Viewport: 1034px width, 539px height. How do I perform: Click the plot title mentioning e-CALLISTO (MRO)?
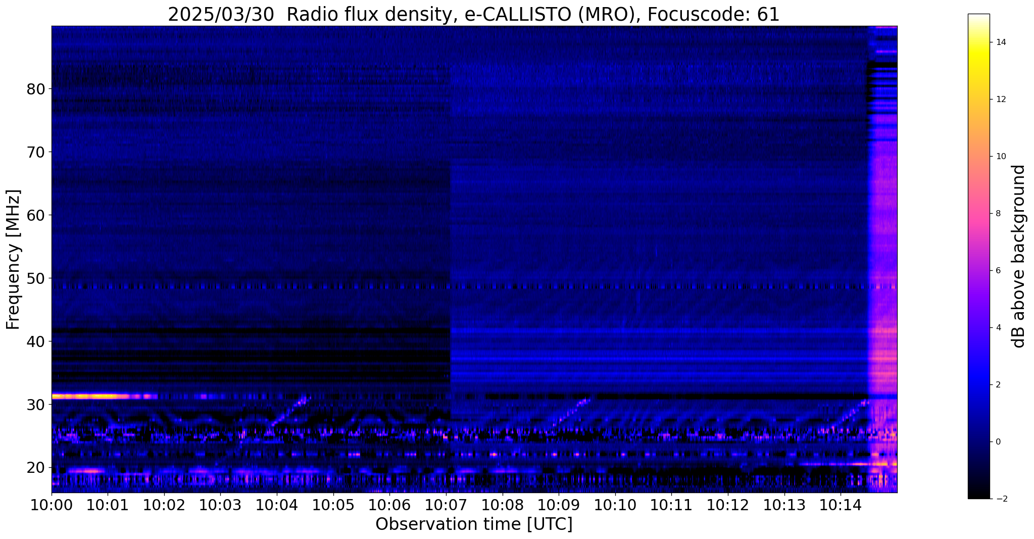click(x=473, y=15)
